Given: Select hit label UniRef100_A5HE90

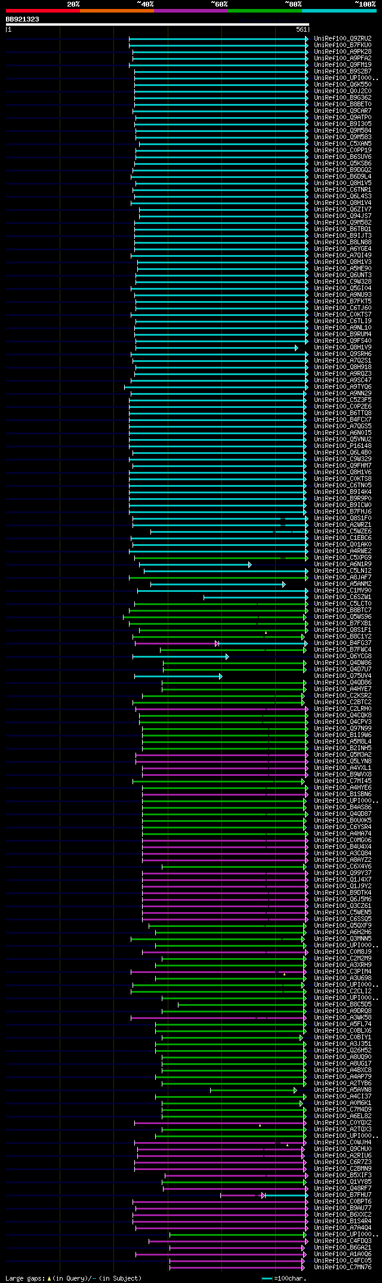Looking at the screenshot, I should [x=343, y=268].
